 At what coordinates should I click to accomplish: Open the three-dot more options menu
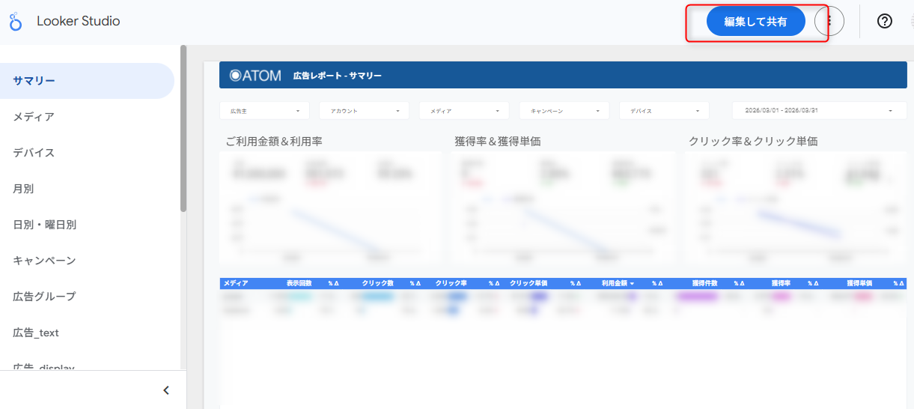[829, 22]
